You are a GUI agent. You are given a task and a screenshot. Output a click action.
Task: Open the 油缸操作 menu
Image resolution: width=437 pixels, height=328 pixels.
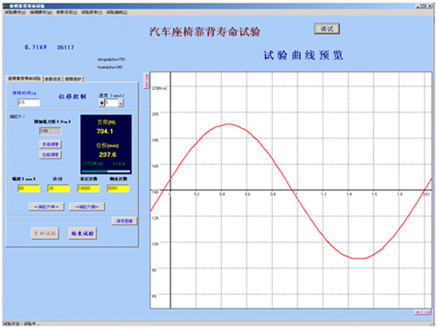[x=41, y=12]
